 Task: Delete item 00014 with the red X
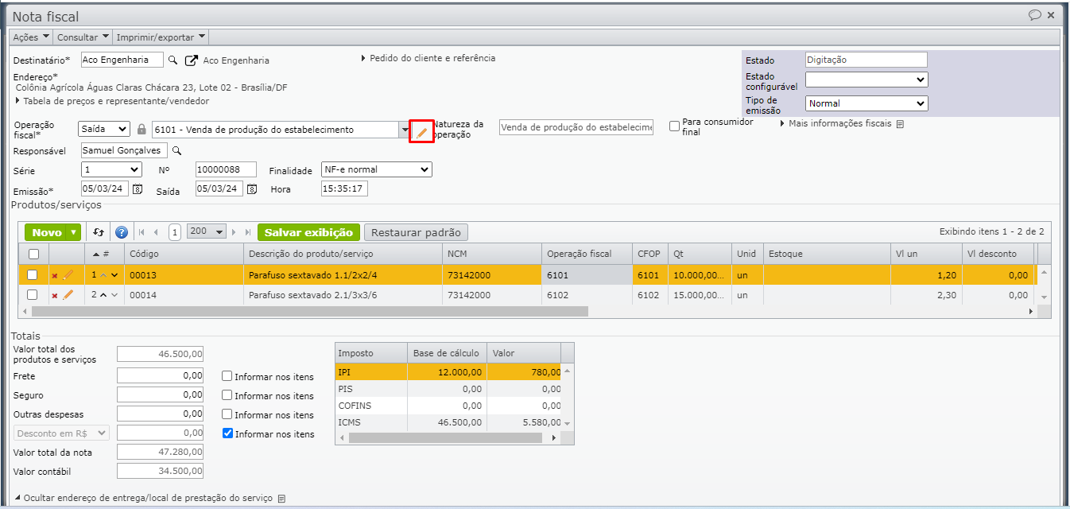click(x=55, y=296)
